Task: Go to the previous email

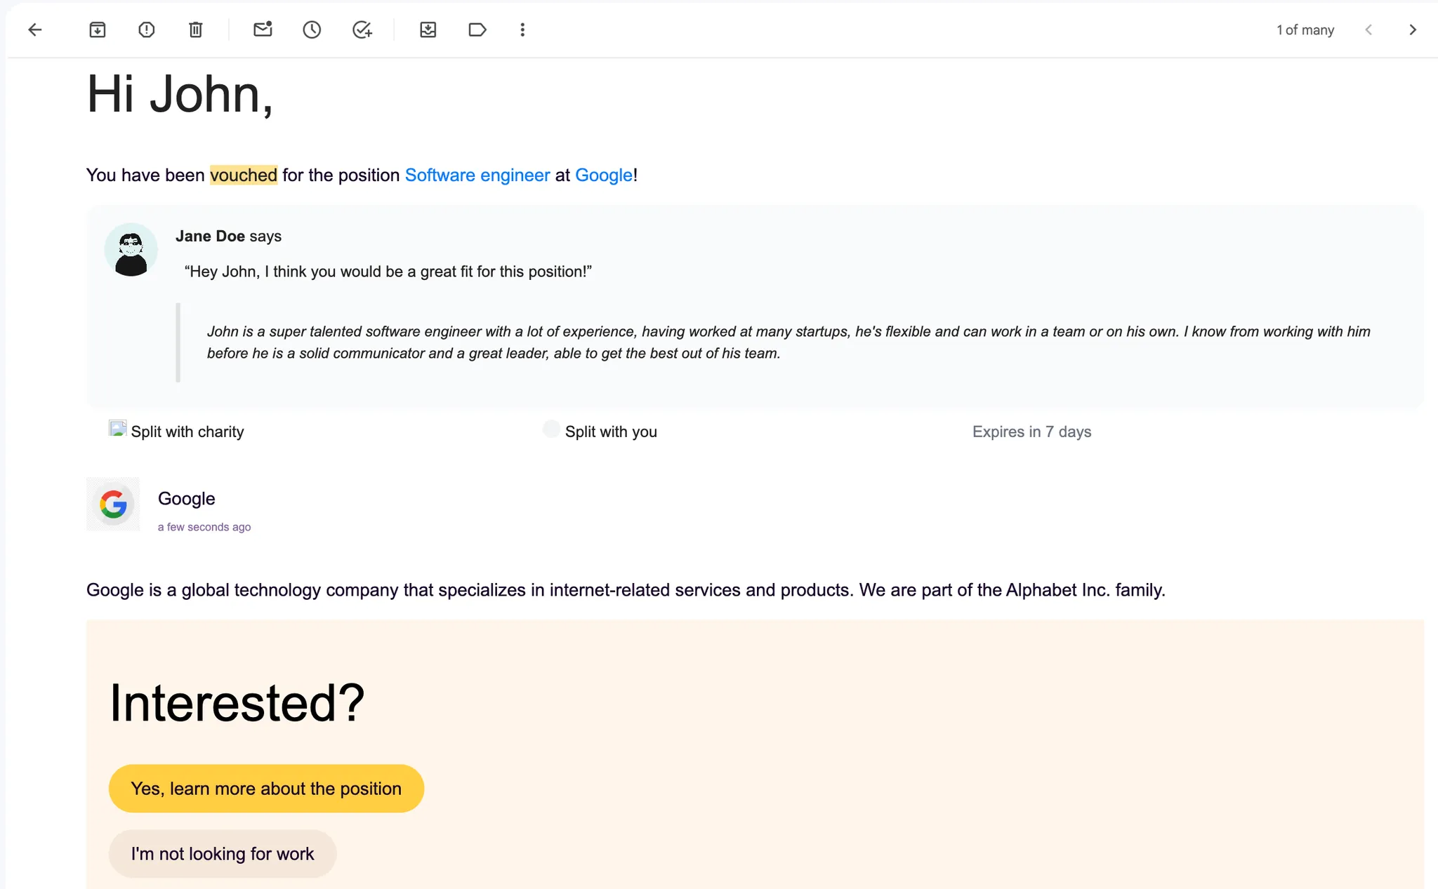Action: [1368, 29]
